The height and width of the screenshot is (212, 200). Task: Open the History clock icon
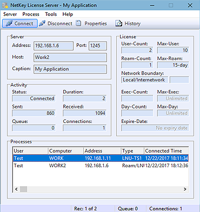click(118, 23)
